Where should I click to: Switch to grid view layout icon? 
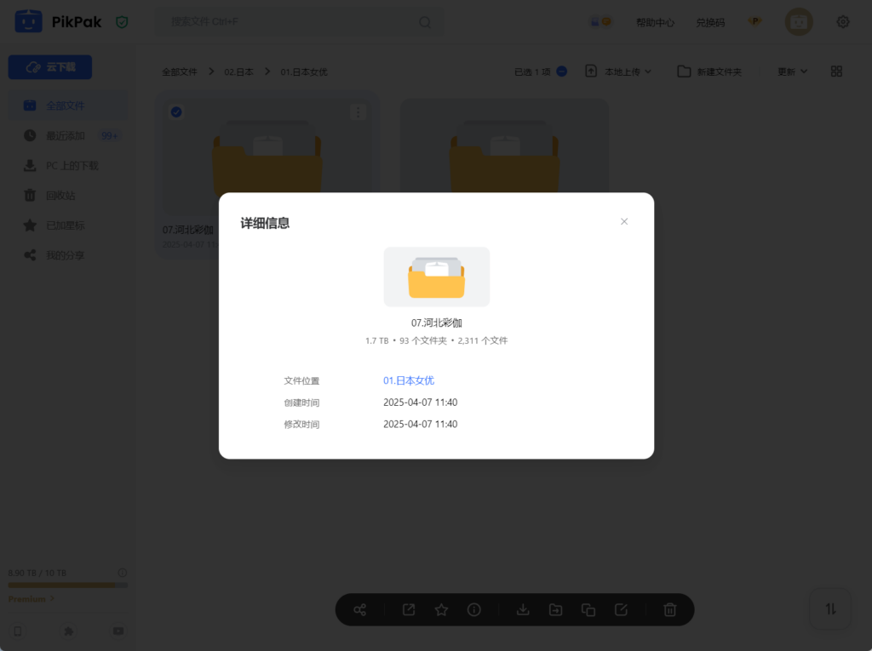(836, 71)
